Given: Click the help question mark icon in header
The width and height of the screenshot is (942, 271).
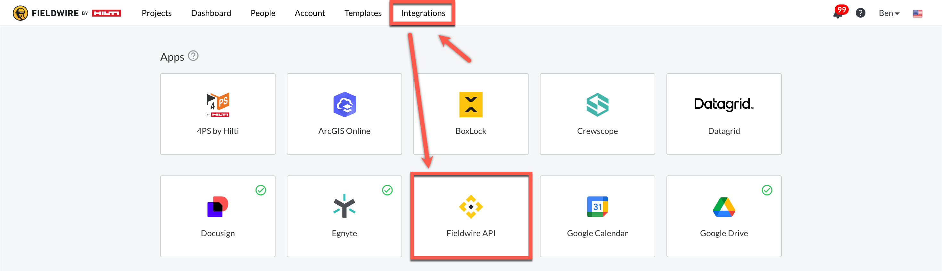Looking at the screenshot, I should pyautogui.click(x=860, y=13).
